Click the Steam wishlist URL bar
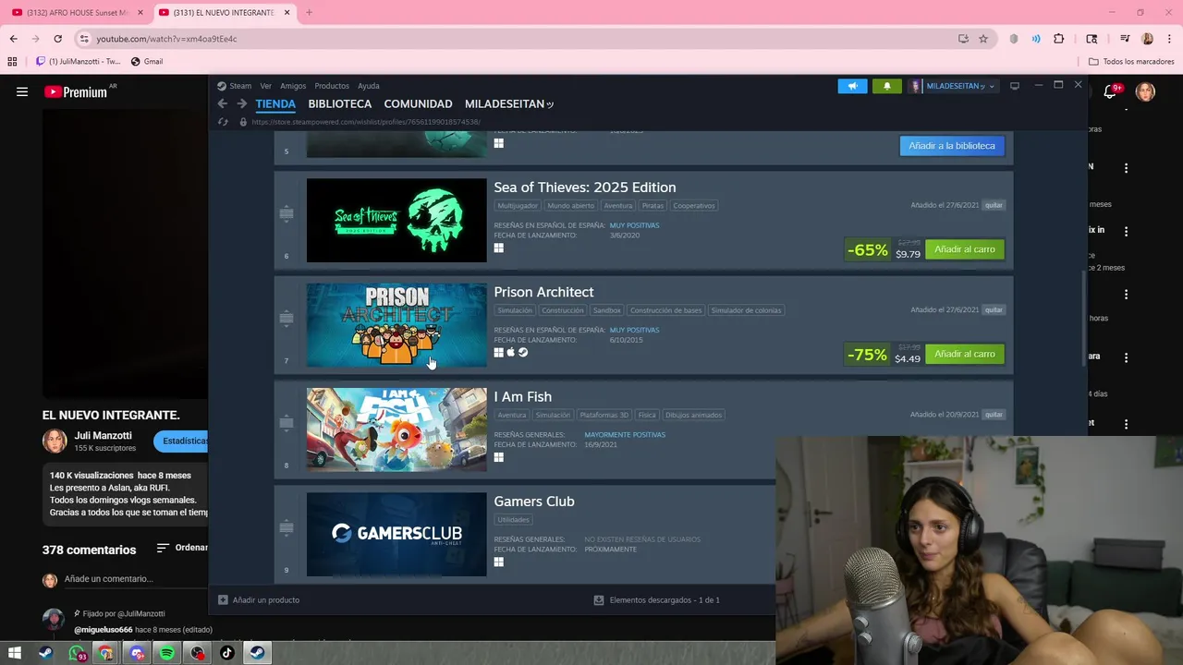This screenshot has height=665, width=1183. [366, 122]
